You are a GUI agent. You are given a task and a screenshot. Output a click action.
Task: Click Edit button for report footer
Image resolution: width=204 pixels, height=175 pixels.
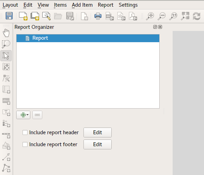[98, 144]
